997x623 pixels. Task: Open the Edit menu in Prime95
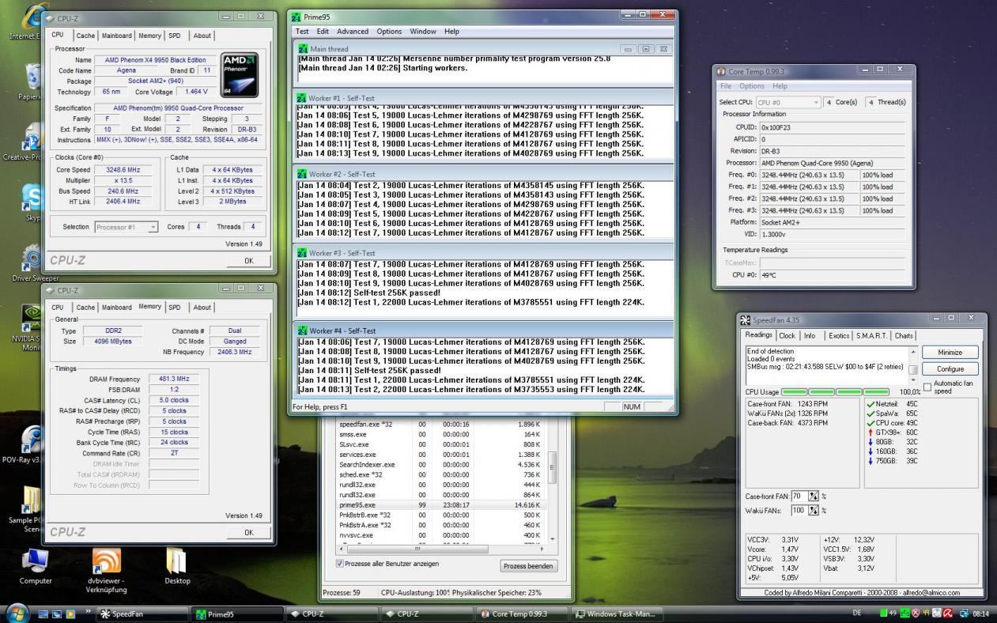click(x=323, y=32)
